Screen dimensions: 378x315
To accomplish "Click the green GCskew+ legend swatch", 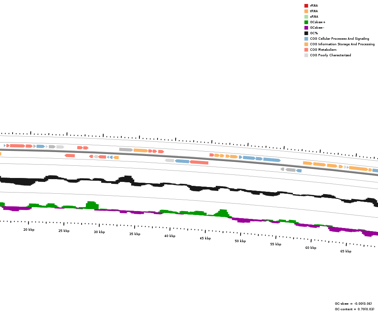I will tap(306, 22).
